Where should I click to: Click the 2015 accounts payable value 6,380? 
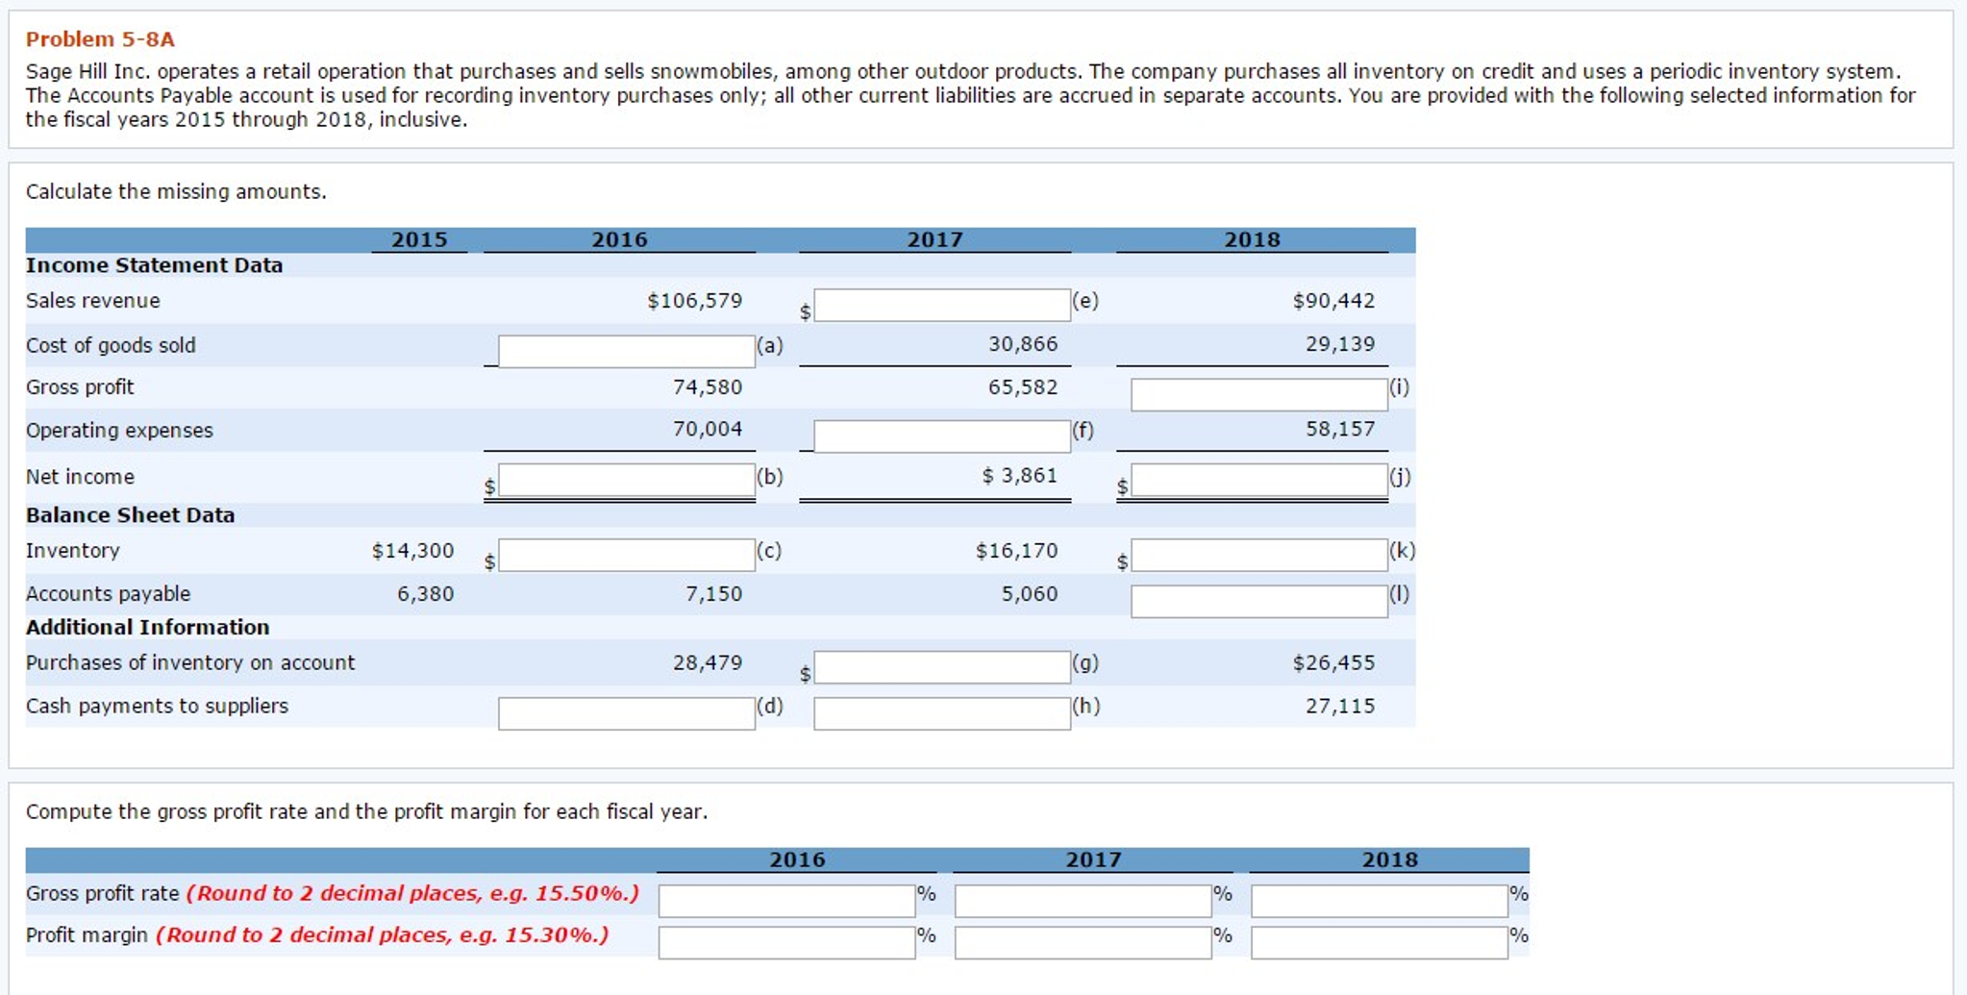coord(426,594)
